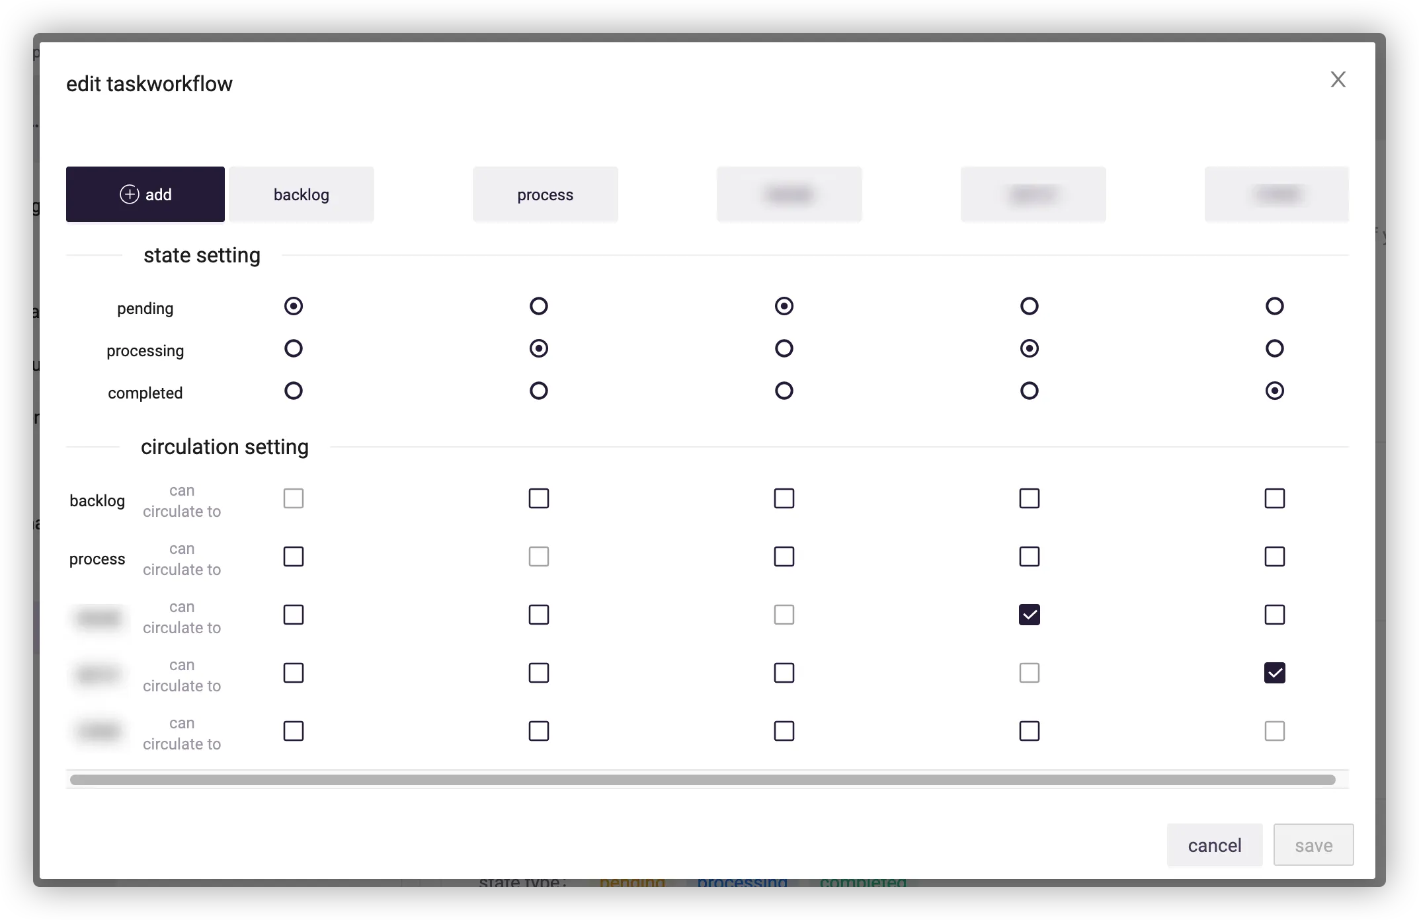Click the cancel button
The image size is (1419, 920).
click(1214, 845)
